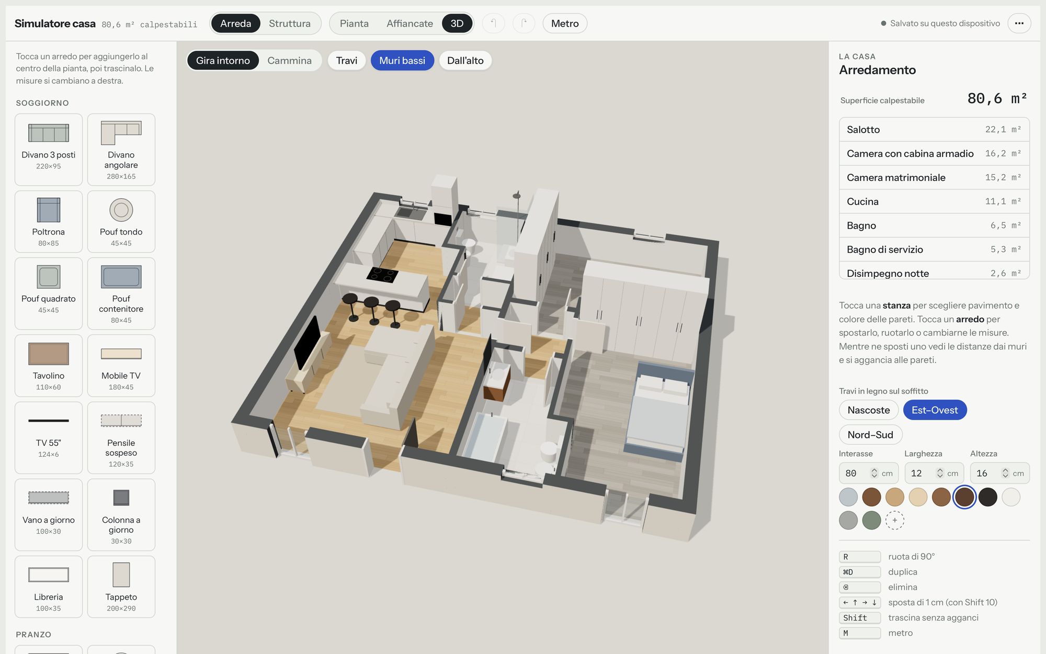Add the TV 55" item
1046x654 pixels.
tap(49, 438)
